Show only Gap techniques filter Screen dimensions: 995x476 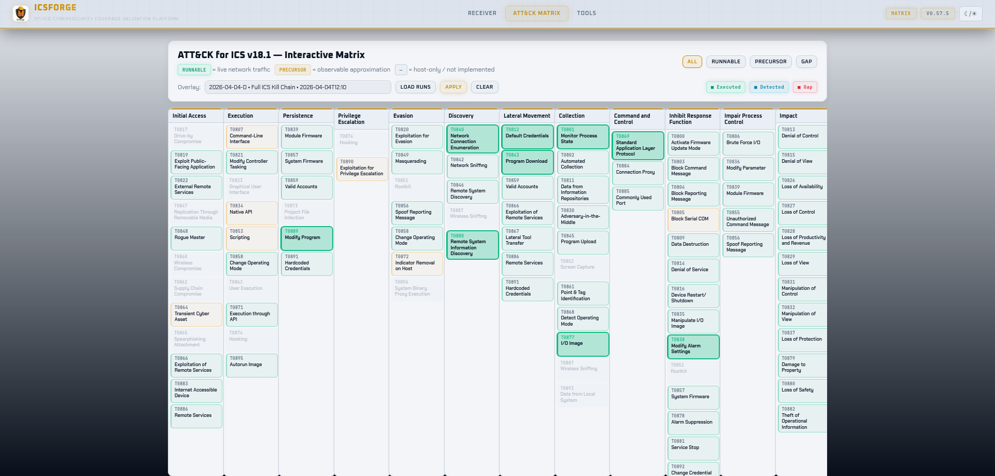pos(806,62)
